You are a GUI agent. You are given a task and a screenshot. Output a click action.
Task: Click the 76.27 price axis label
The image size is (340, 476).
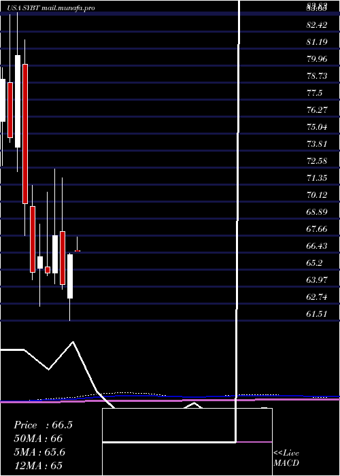pos(317,110)
